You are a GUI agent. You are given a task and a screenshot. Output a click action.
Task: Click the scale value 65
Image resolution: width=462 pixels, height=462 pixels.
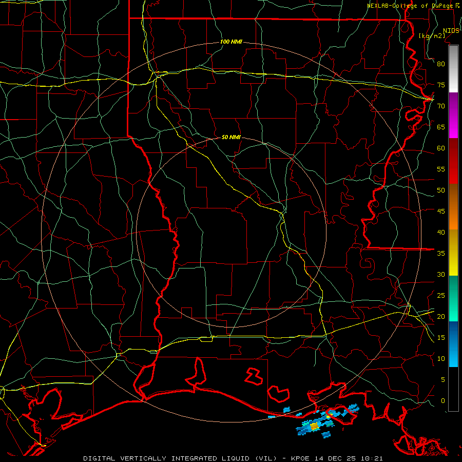click(x=441, y=127)
